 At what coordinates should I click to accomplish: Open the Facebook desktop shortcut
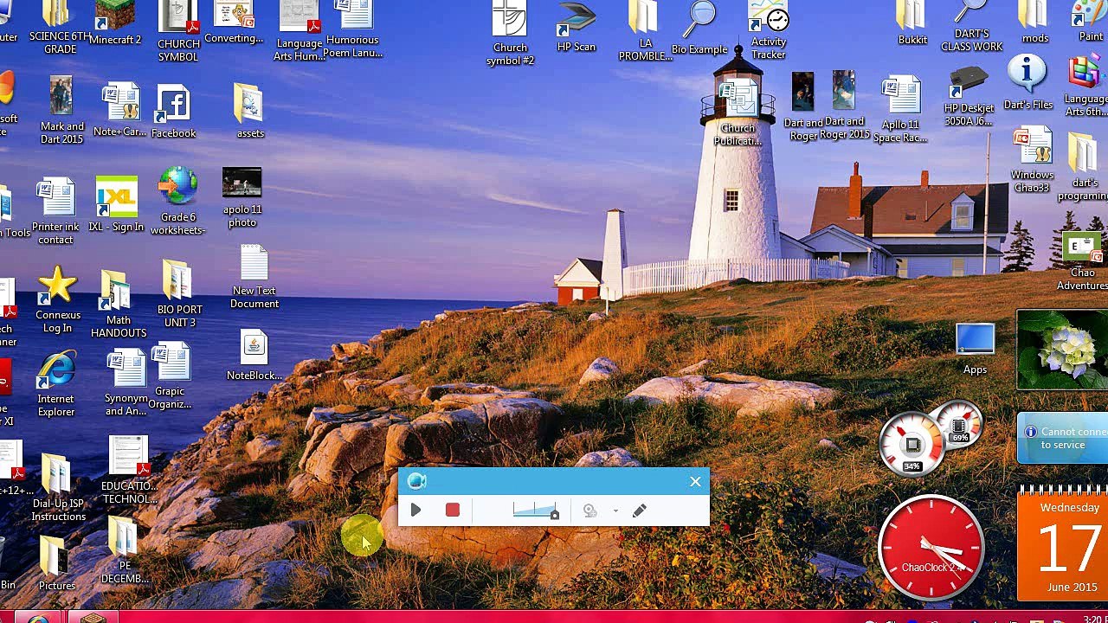[173, 112]
